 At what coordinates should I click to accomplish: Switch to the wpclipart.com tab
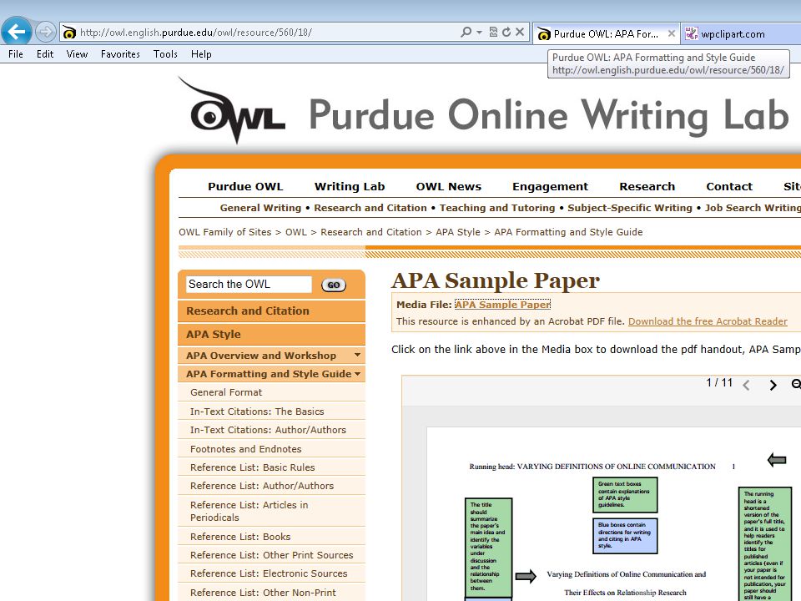pyautogui.click(x=741, y=33)
